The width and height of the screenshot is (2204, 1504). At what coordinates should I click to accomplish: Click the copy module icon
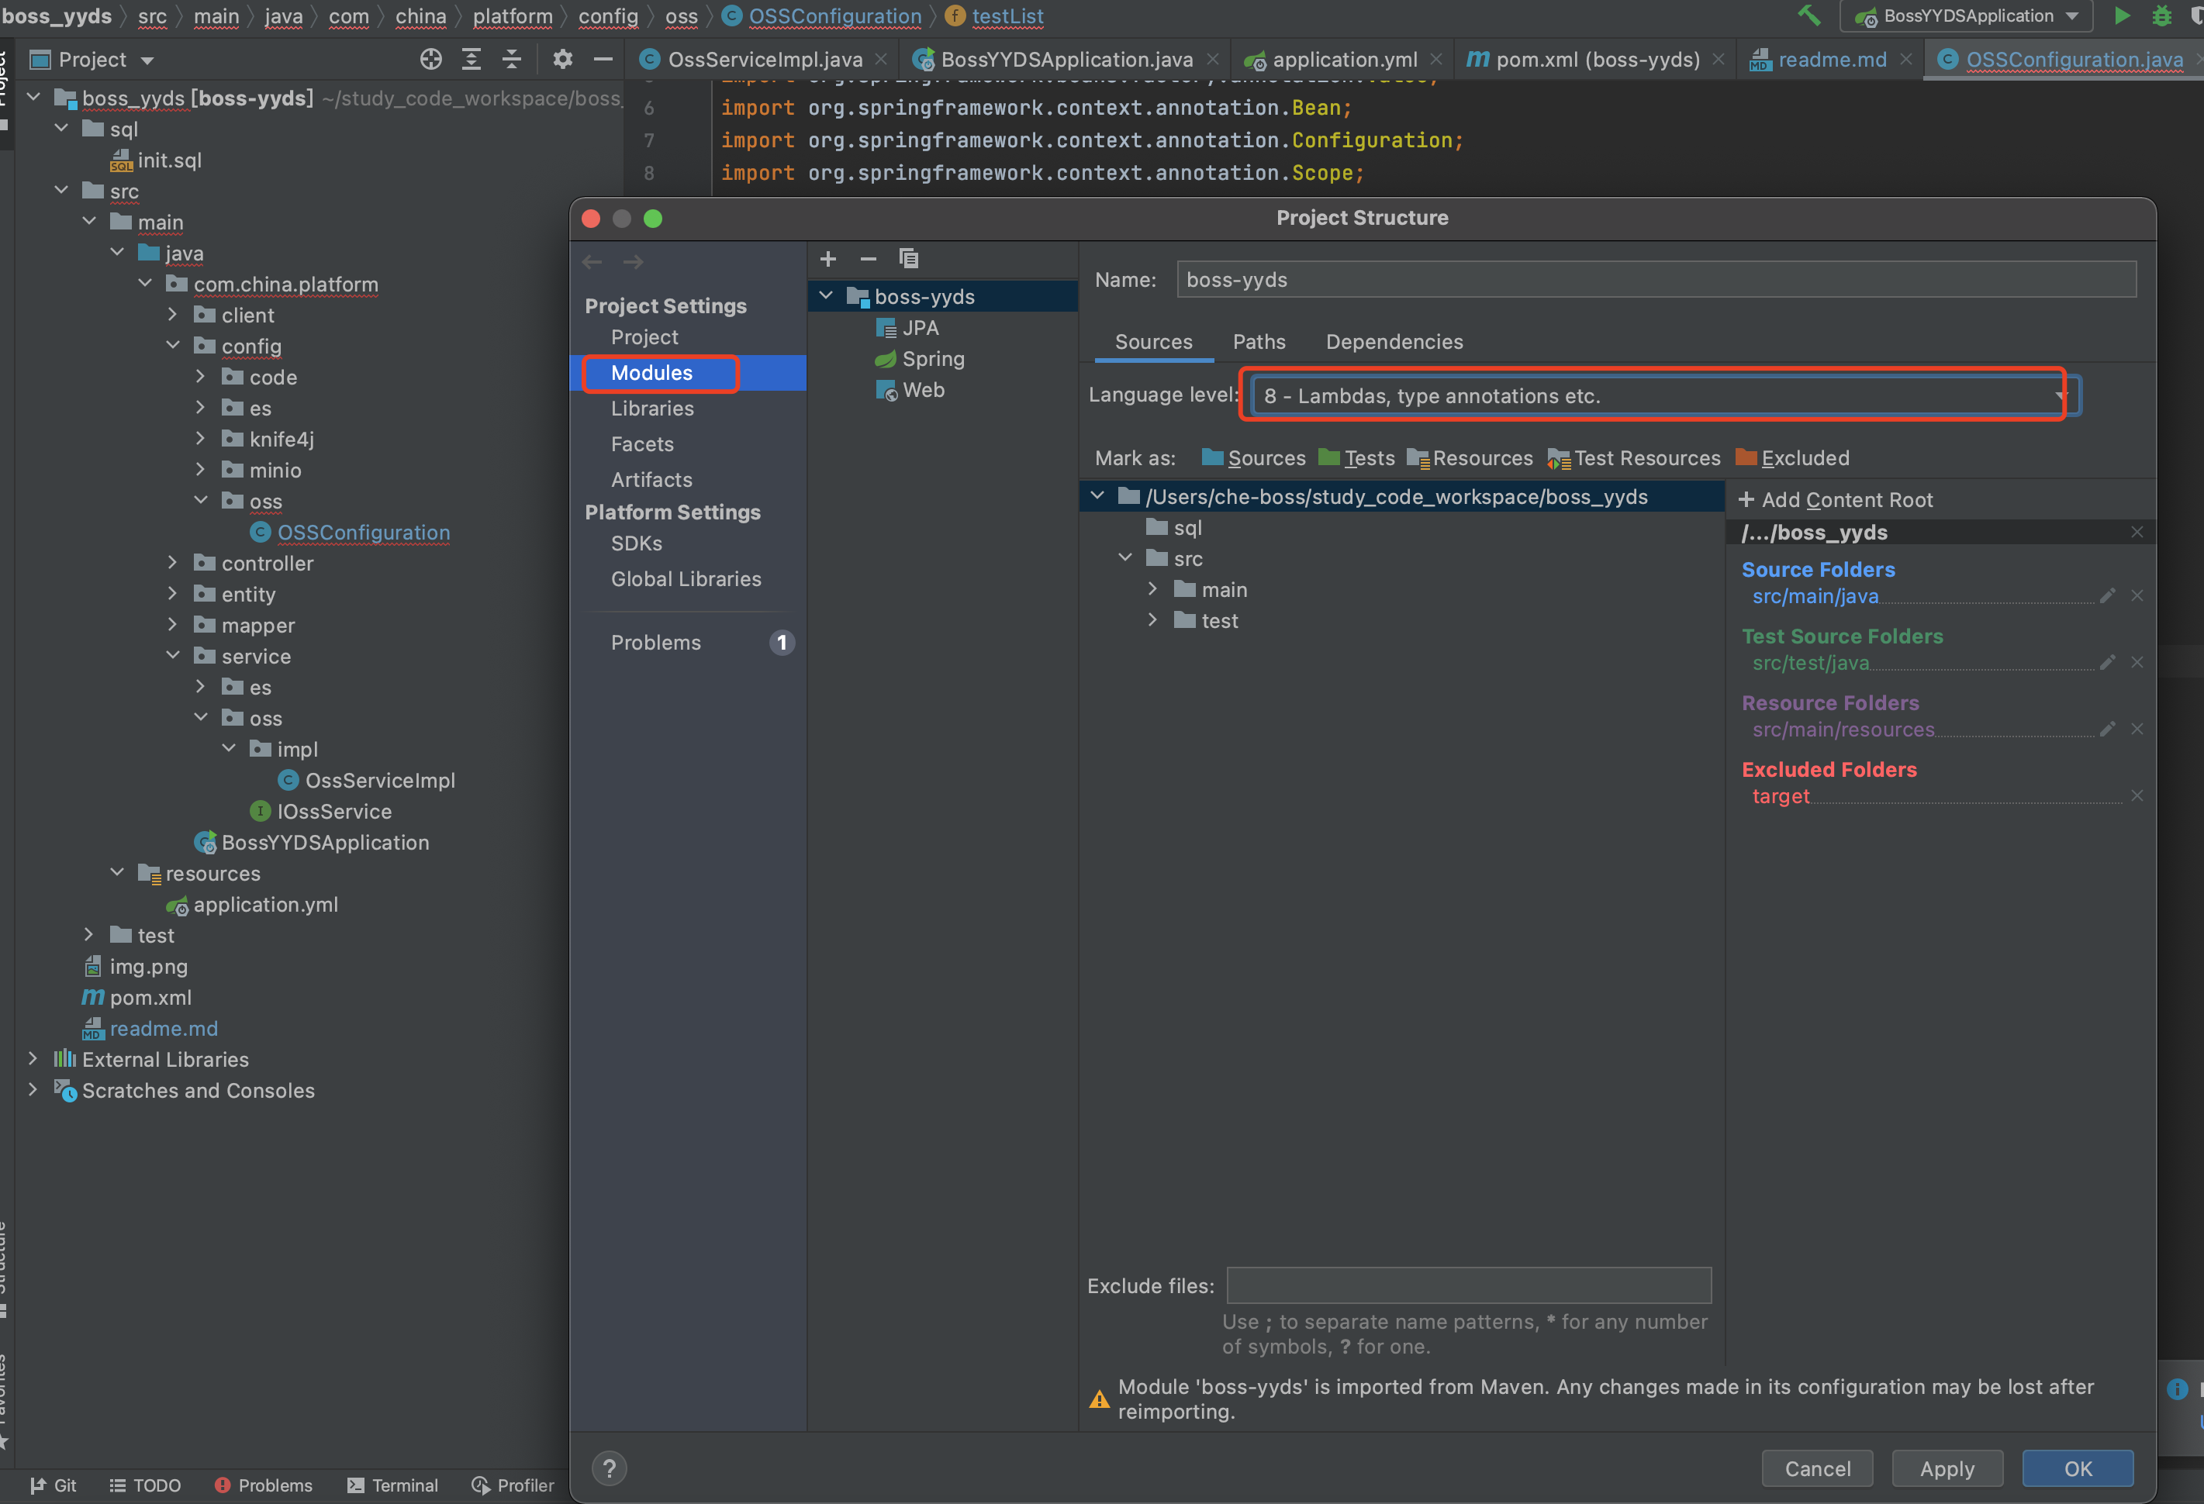[909, 259]
